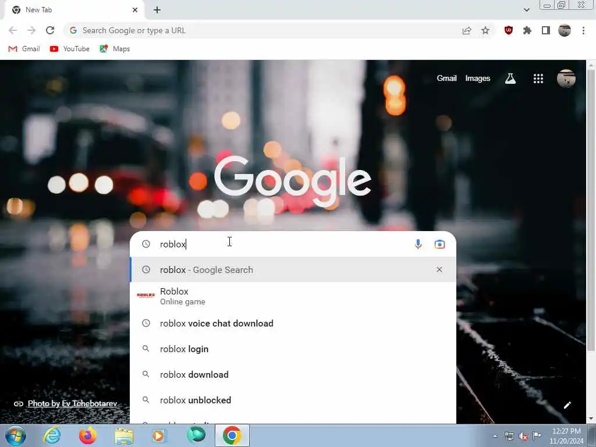Close the New Tab tab
Screen dimensions: 596x447
[x=135, y=10]
